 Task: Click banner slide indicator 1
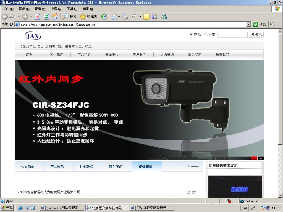click(254, 158)
